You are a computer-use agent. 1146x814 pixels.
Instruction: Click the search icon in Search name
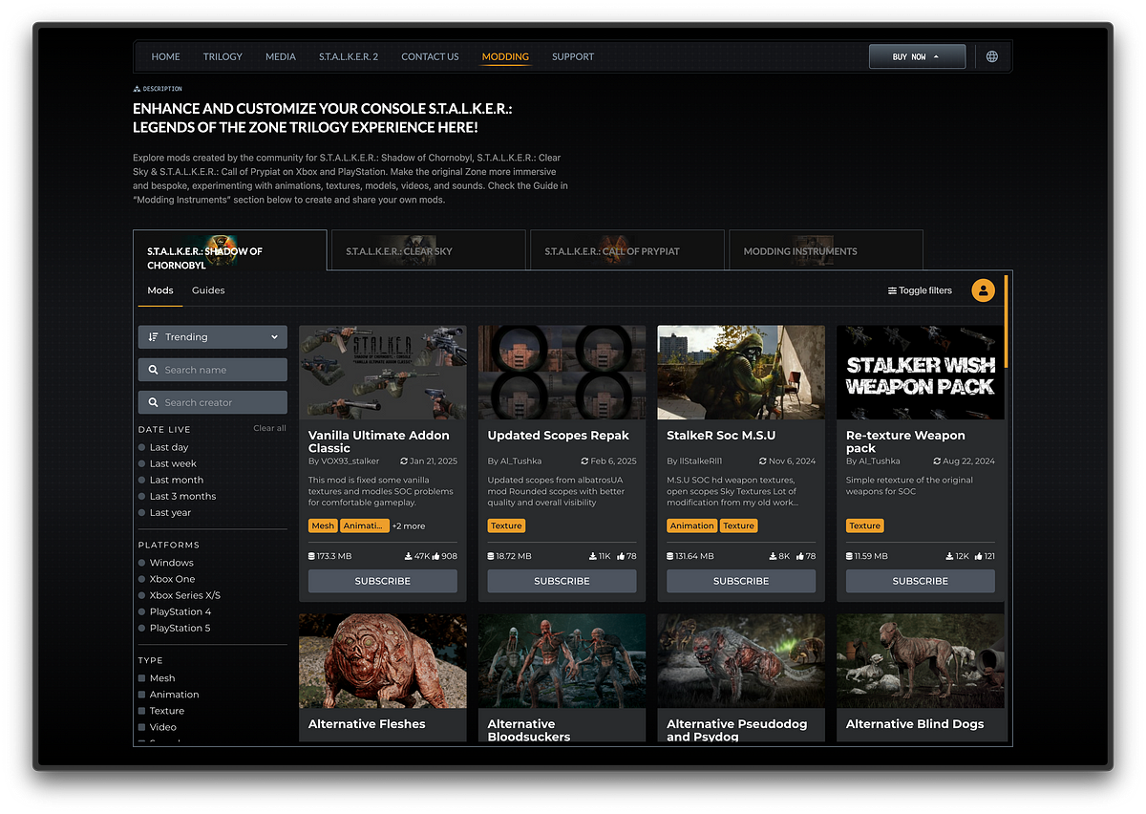pos(153,370)
